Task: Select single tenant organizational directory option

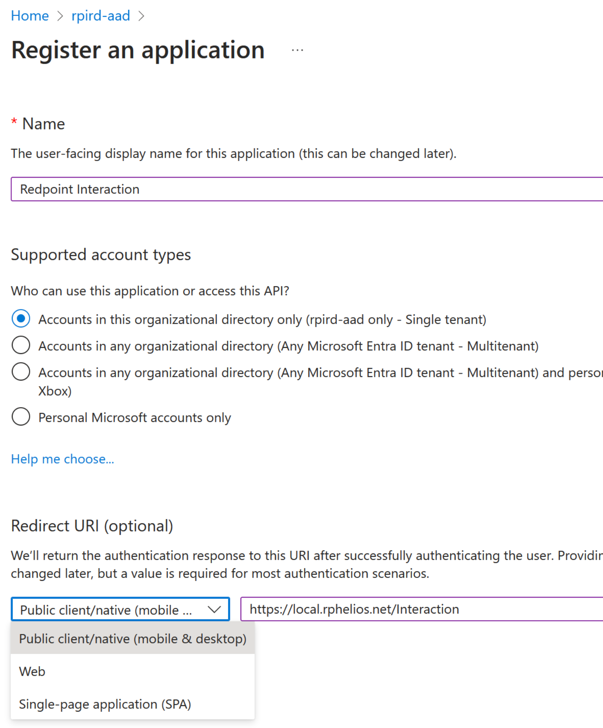Action: pos(21,319)
